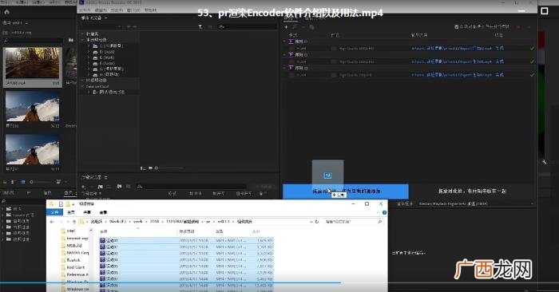Switch Media Browser to list view
The height and width of the screenshot is (292, 559).
[x=143, y=168]
